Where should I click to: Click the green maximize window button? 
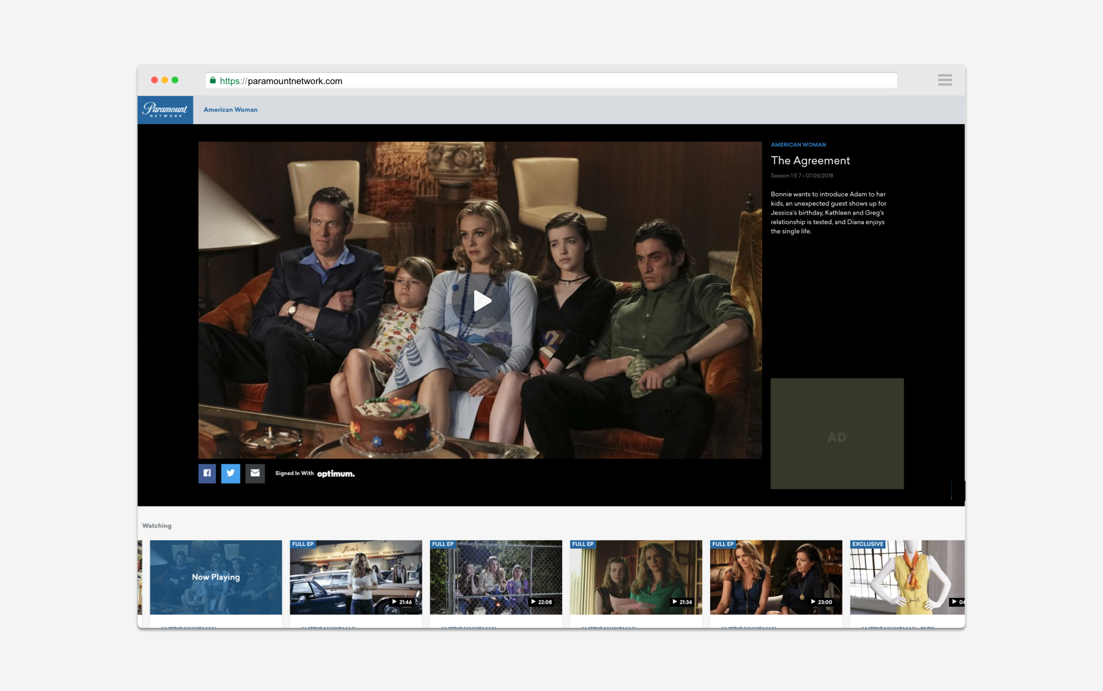coord(175,80)
